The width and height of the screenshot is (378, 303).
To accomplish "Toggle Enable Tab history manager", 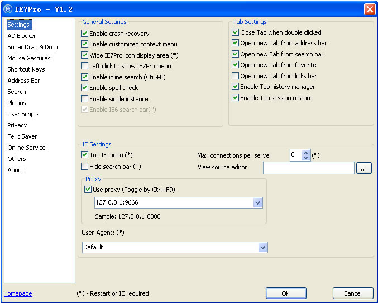I will (235, 87).
